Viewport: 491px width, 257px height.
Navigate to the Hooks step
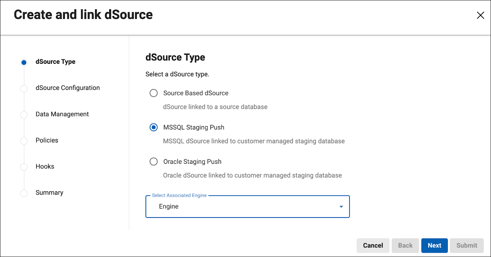pyautogui.click(x=45, y=166)
